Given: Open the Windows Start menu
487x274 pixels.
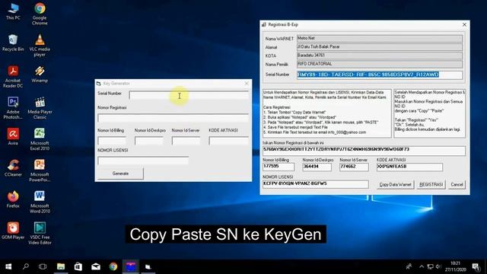Looking at the screenshot, I should [x=8, y=266].
